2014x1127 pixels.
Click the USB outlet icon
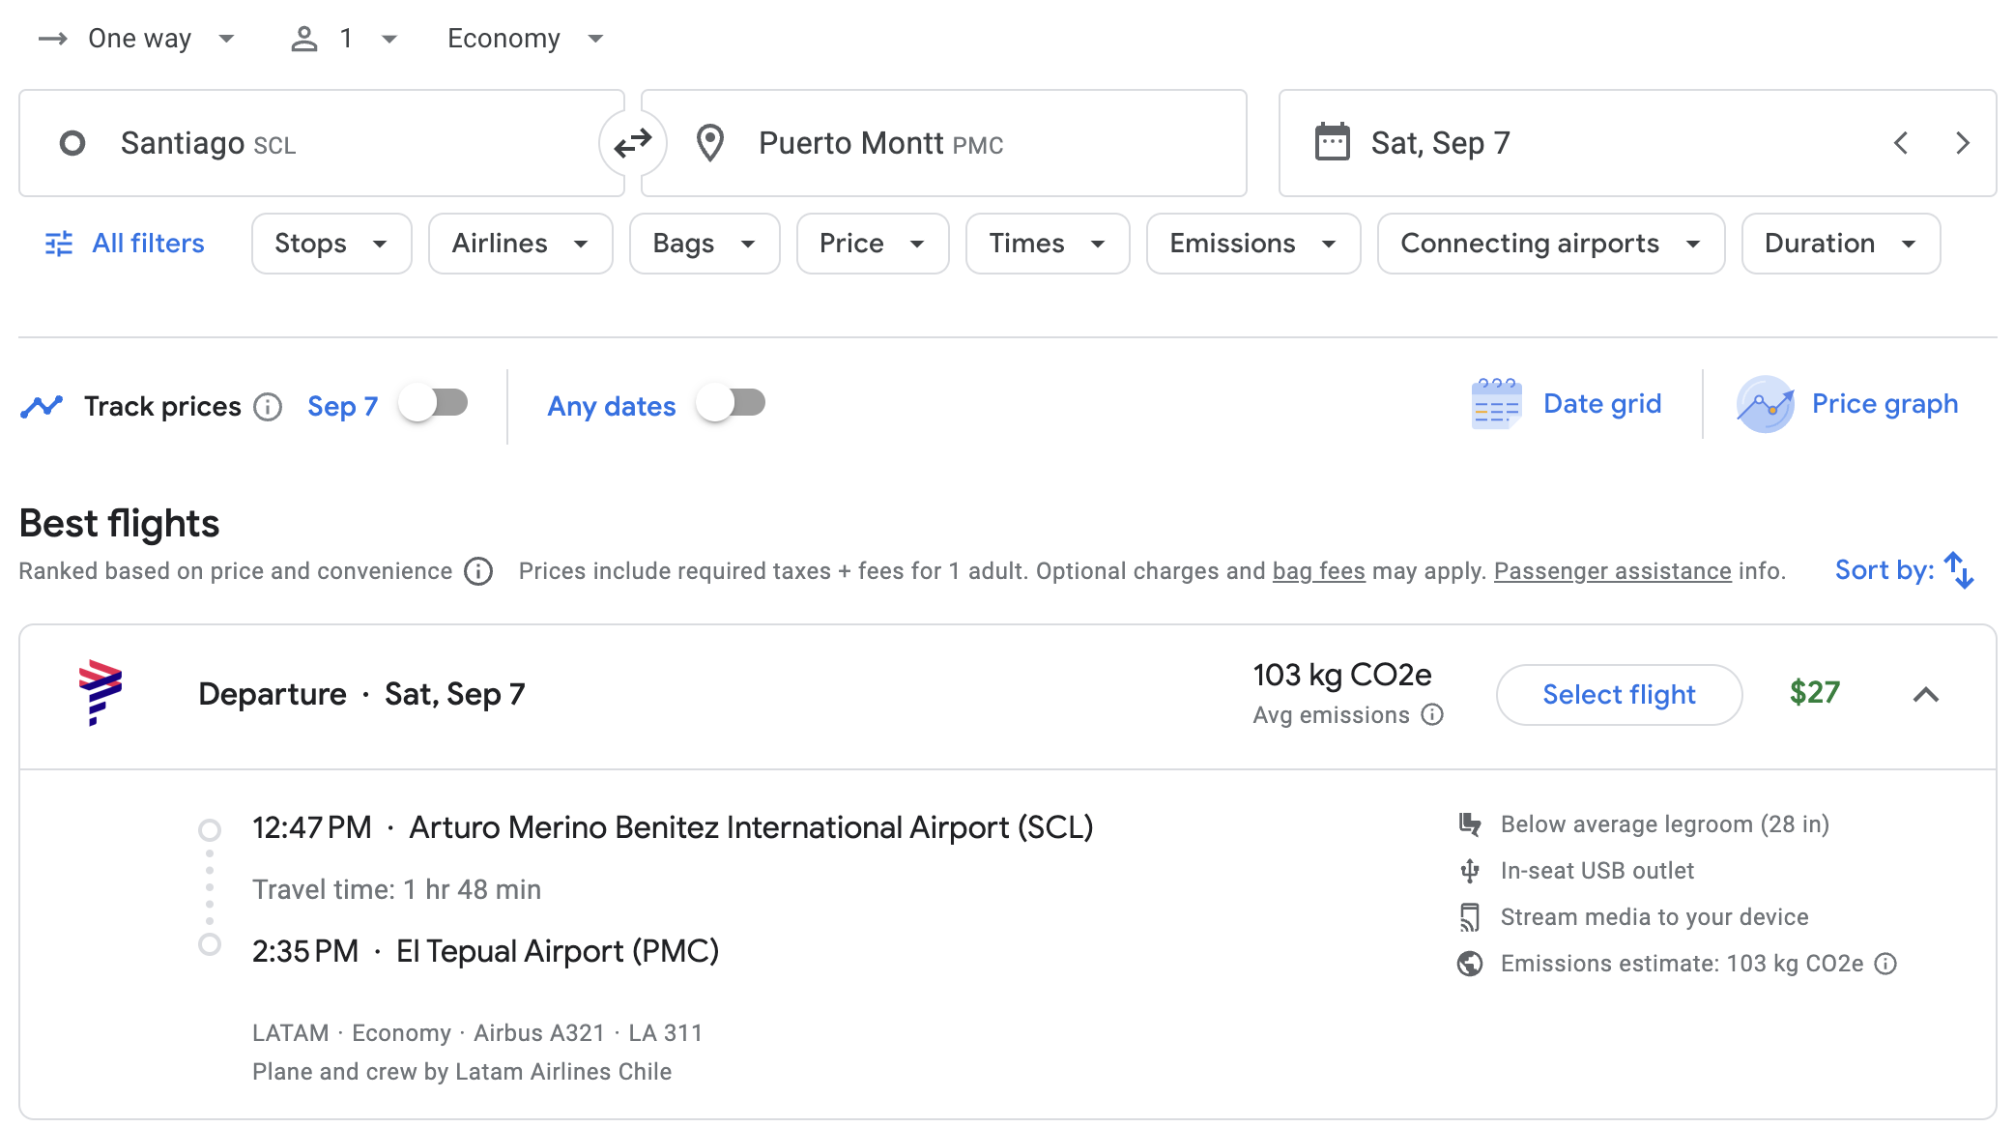point(1470,871)
